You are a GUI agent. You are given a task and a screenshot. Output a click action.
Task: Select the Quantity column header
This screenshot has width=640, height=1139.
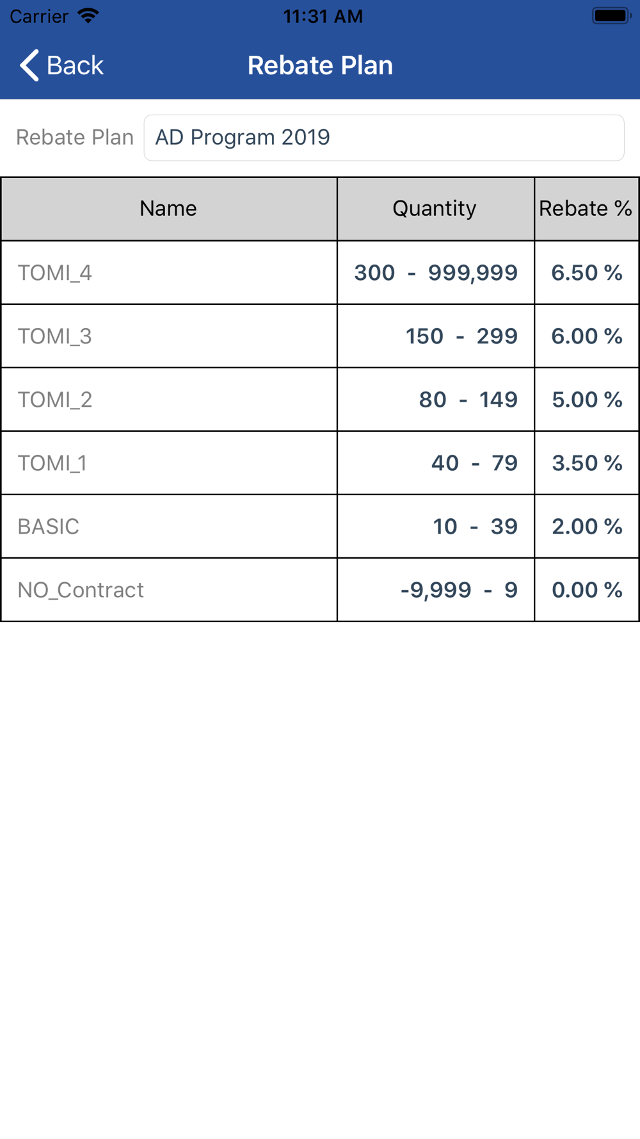point(436,209)
